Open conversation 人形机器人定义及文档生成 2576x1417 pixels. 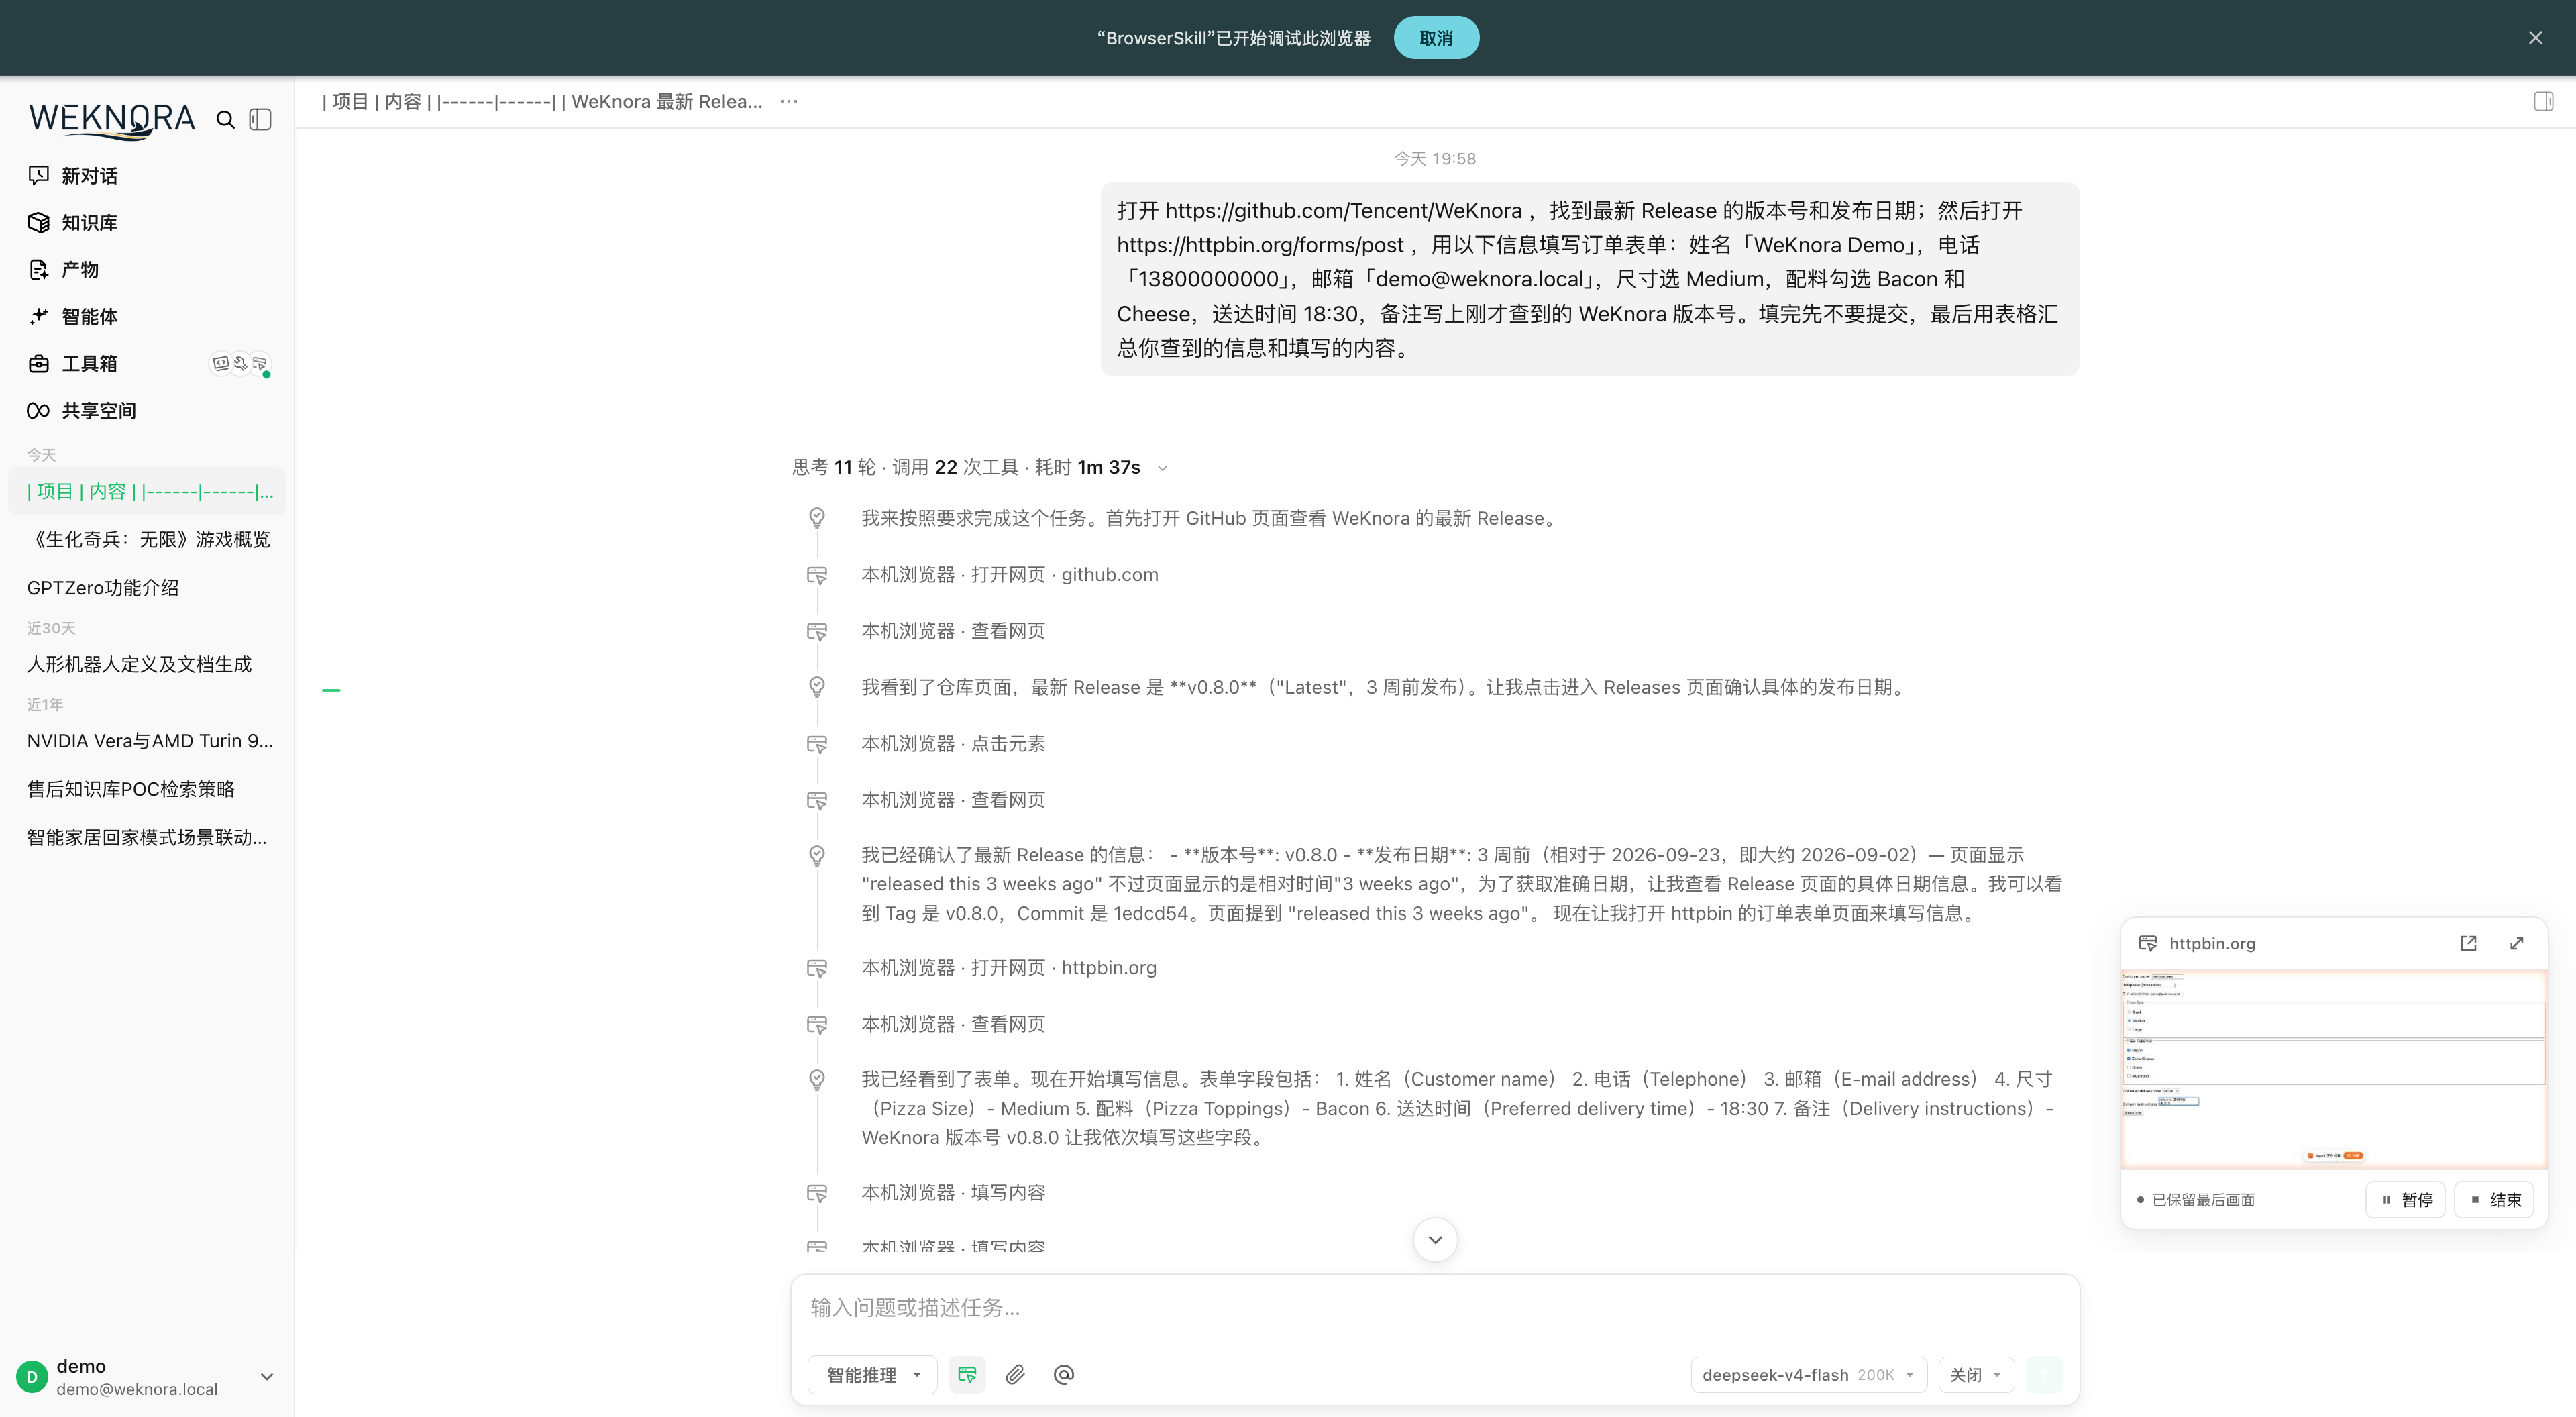(x=147, y=664)
